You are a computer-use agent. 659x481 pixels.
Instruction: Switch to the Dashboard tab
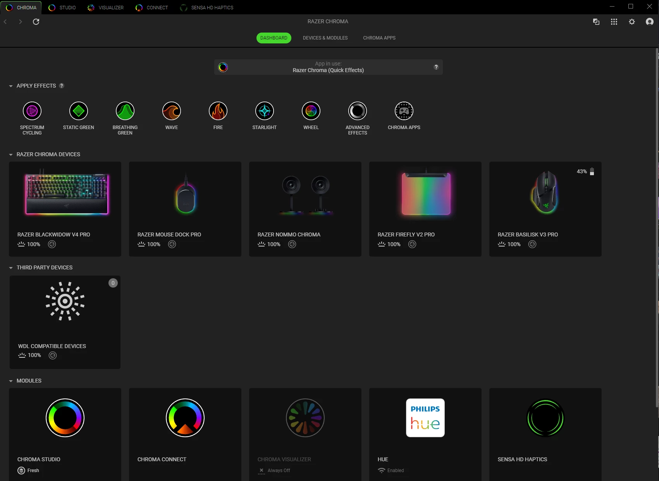274,38
